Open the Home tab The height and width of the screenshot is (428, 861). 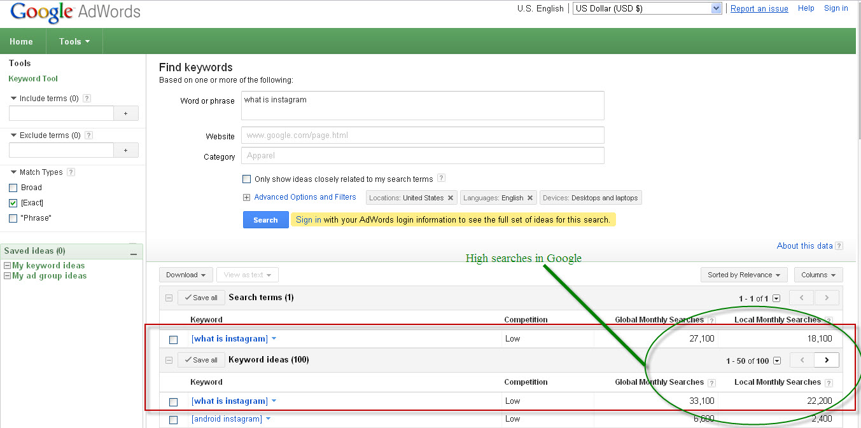point(21,41)
